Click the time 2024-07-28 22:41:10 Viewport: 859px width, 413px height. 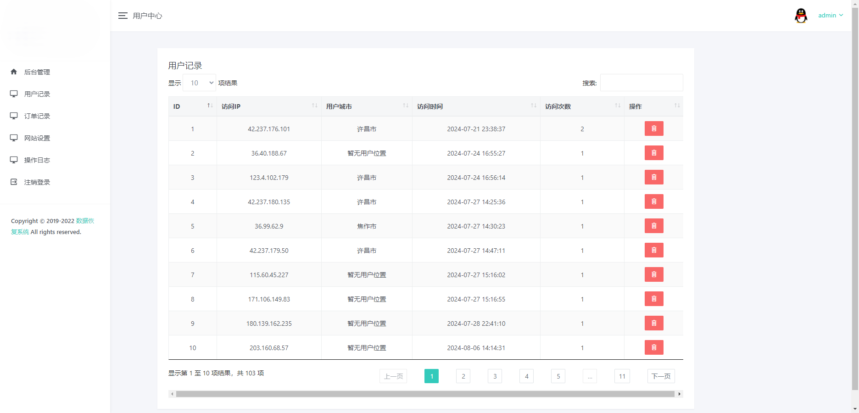click(x=476, y=324)
